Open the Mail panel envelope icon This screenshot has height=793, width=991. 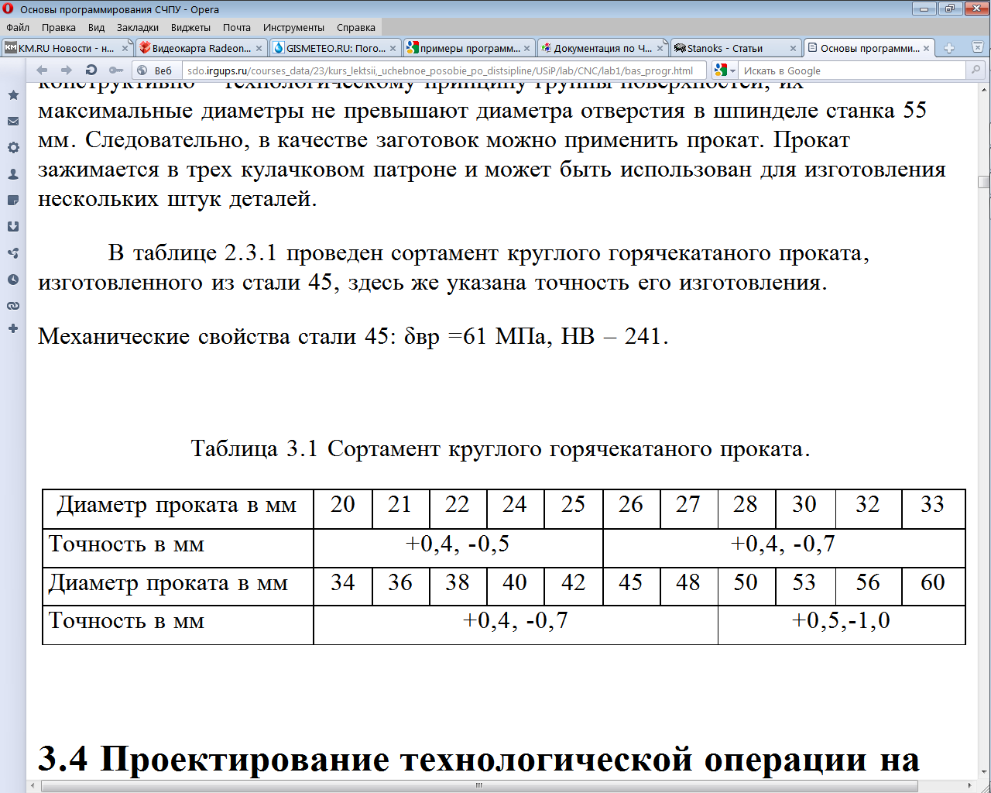coord(13,121)
